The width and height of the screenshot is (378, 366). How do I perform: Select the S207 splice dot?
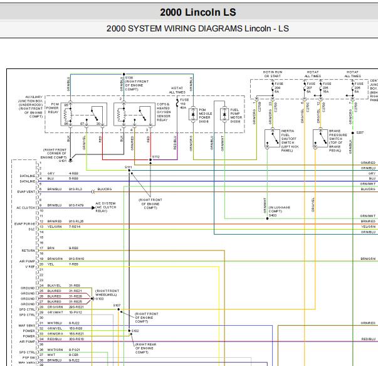pyautogui.click(x=353, y=133)
